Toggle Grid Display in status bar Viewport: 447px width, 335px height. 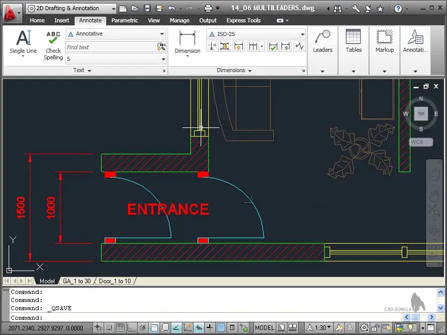[x=120, y=328]
